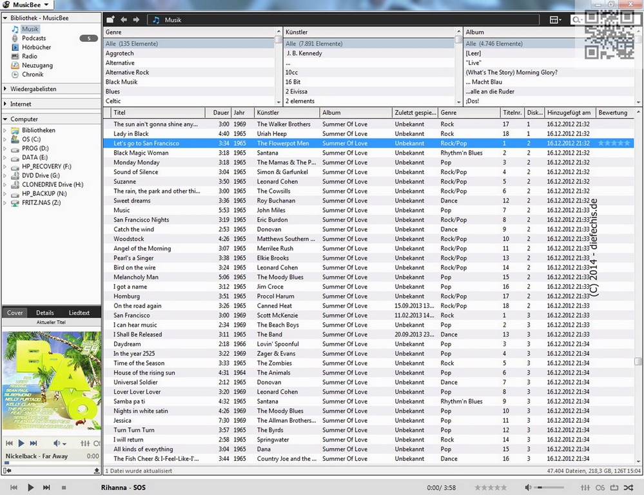The width and height of the screenshot is (644, 495).
Task: Sort tracks by Hinzugefügt am column header
Action: [x=569, y=113]
